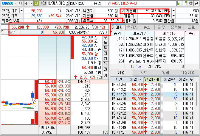The height and width of the screenshot is (136, 200).
Task: Select the 프로 tab
Action: click(191, 27)
